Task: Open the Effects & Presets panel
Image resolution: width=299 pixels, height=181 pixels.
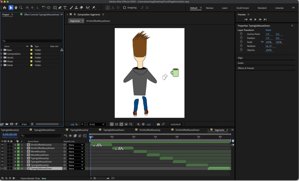Action: point(246,68)
